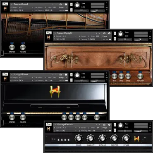The height and width of the screenshot is (153, 153).
Task: Open the wrench edit mode in SaloonUpright
Action: (x=49, y=33)
